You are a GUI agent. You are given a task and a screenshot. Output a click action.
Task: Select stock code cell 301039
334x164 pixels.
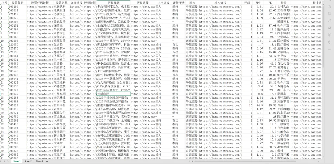pyautogui.click(x=17, y=94)
